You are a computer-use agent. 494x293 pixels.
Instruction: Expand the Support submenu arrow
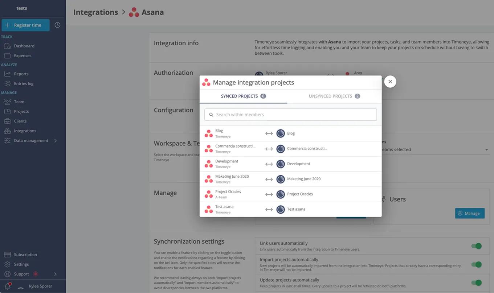tap(56, 274)
